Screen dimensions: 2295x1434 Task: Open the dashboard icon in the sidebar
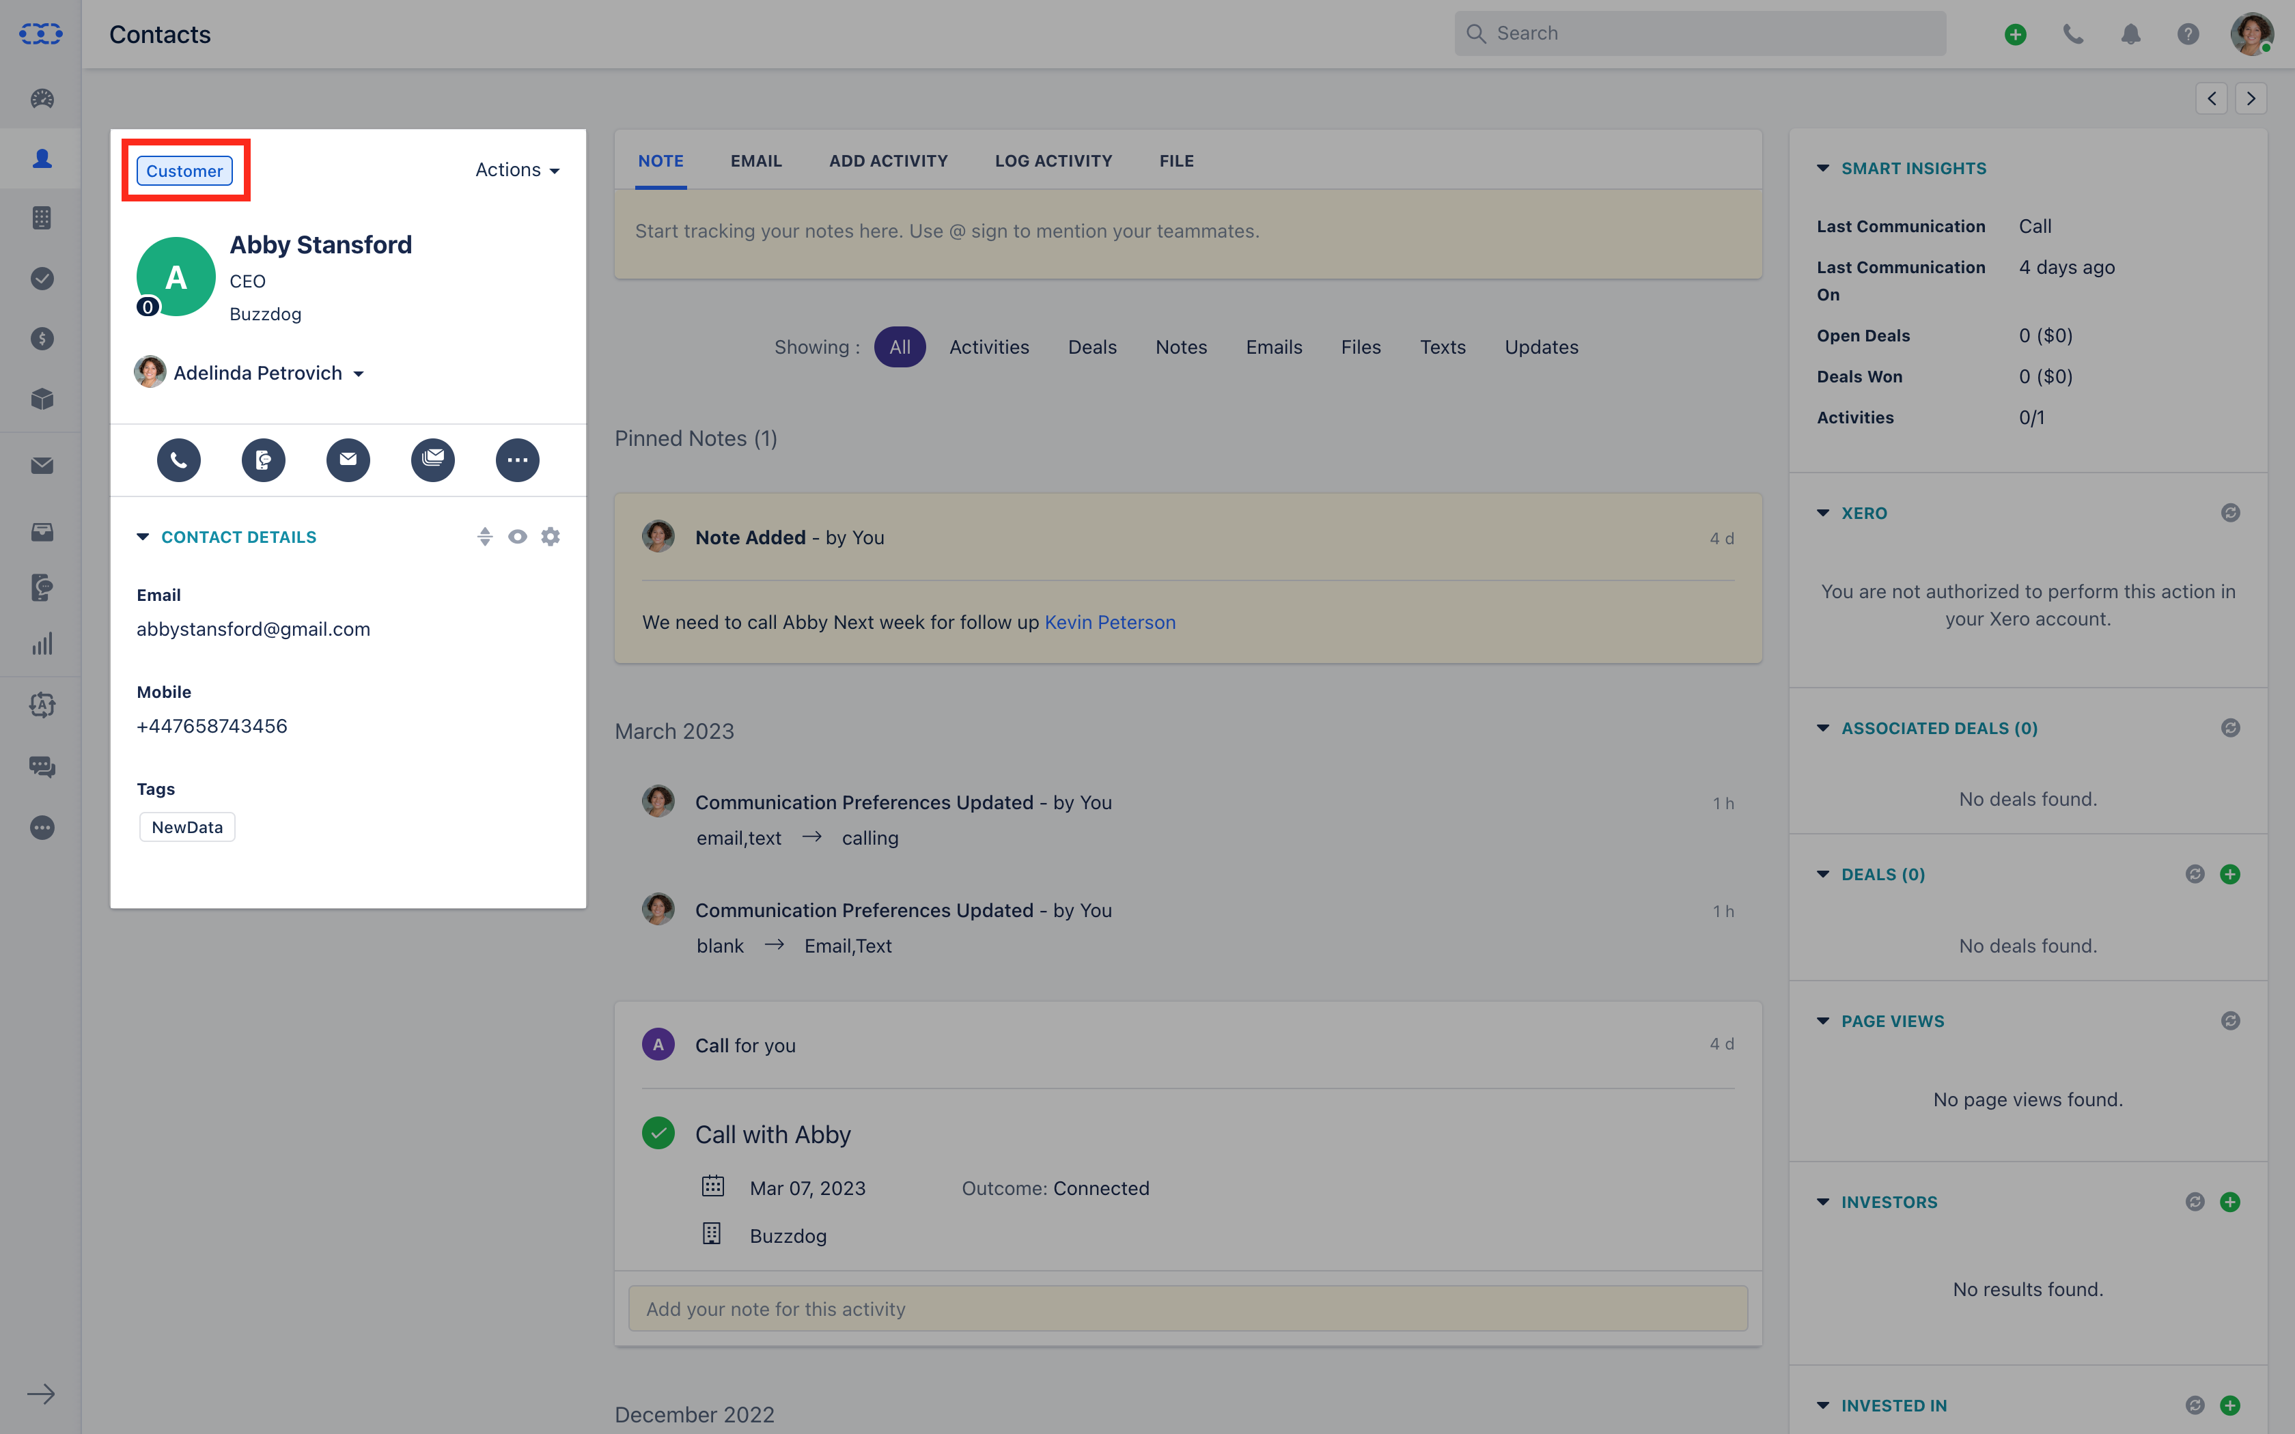42,98
